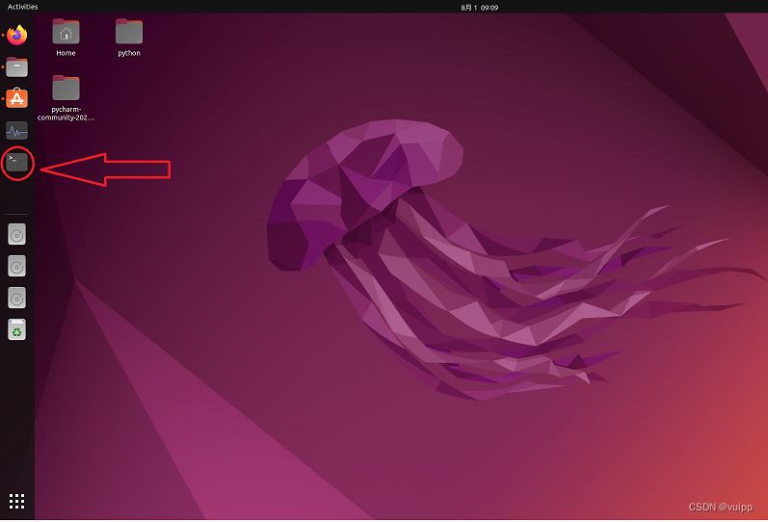This screenshot has width=768, height=522.
Task: Open the Trash in the dock
Action: tap(17, 329)
